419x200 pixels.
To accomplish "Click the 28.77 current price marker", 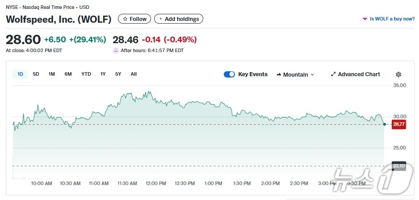I will 398,124.
